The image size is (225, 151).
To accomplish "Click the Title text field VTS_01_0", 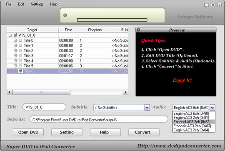I will click(x=44, y=107).
